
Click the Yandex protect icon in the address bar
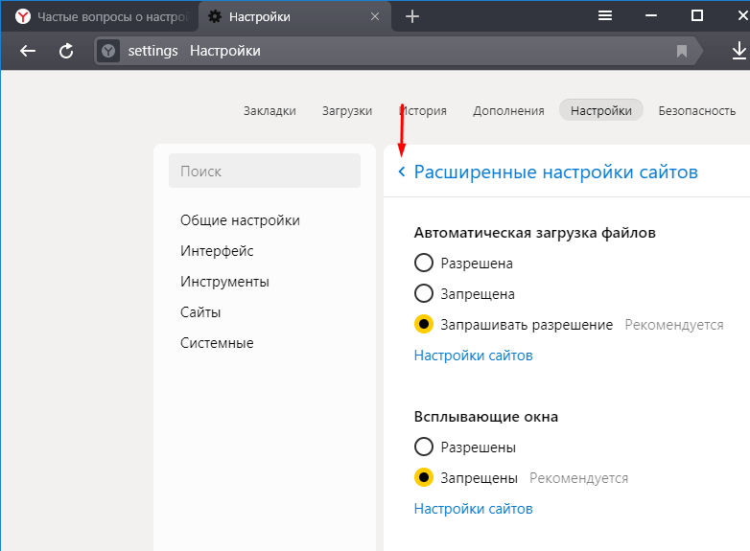pyautogui.click(x=108, y=51)
